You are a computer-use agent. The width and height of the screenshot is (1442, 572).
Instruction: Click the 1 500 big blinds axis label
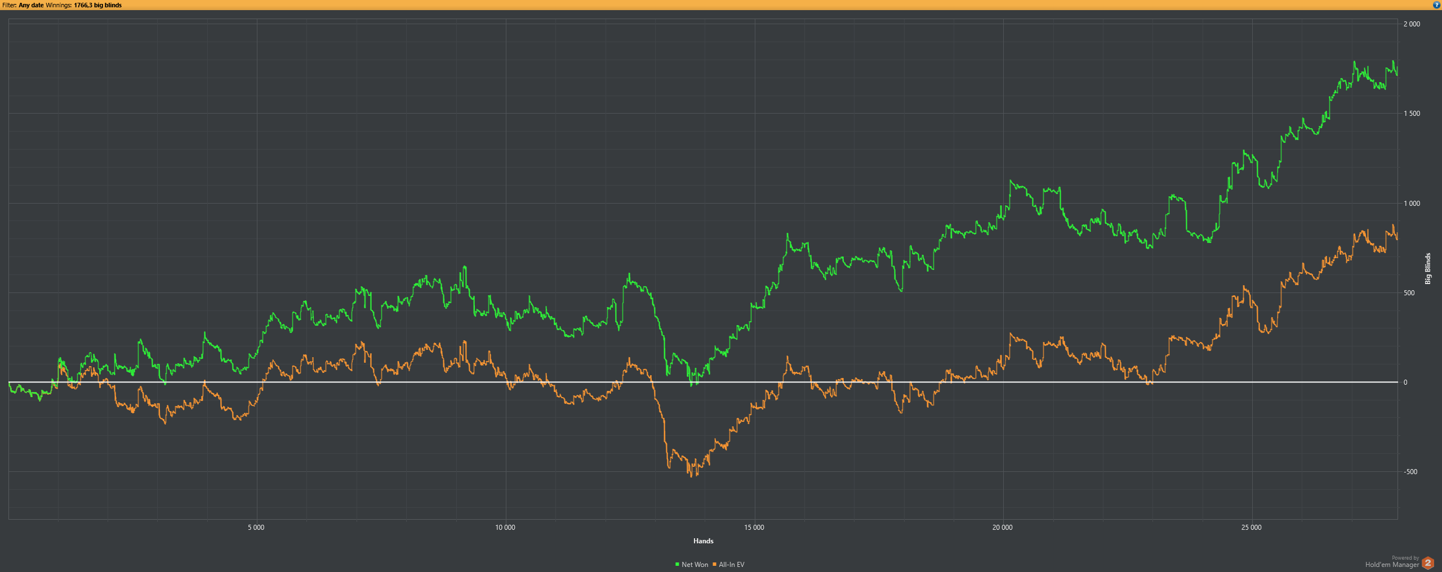(x=1412, y=114)
